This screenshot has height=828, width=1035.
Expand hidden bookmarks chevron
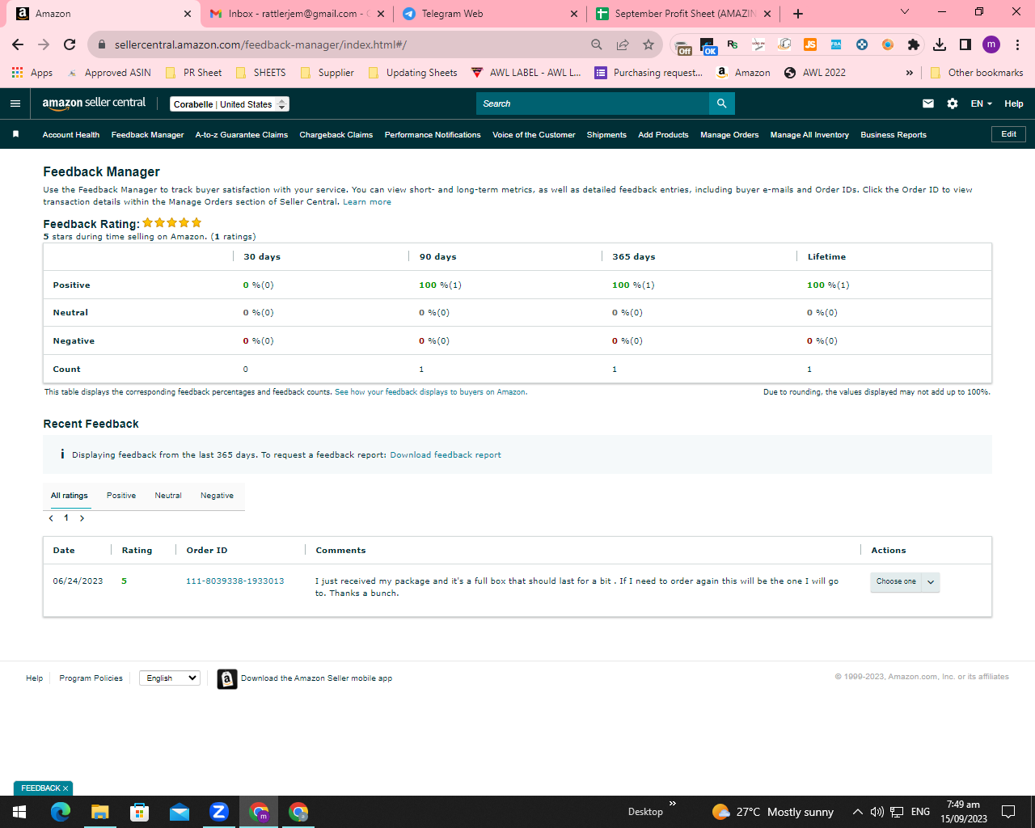click(x=910, y=73)
